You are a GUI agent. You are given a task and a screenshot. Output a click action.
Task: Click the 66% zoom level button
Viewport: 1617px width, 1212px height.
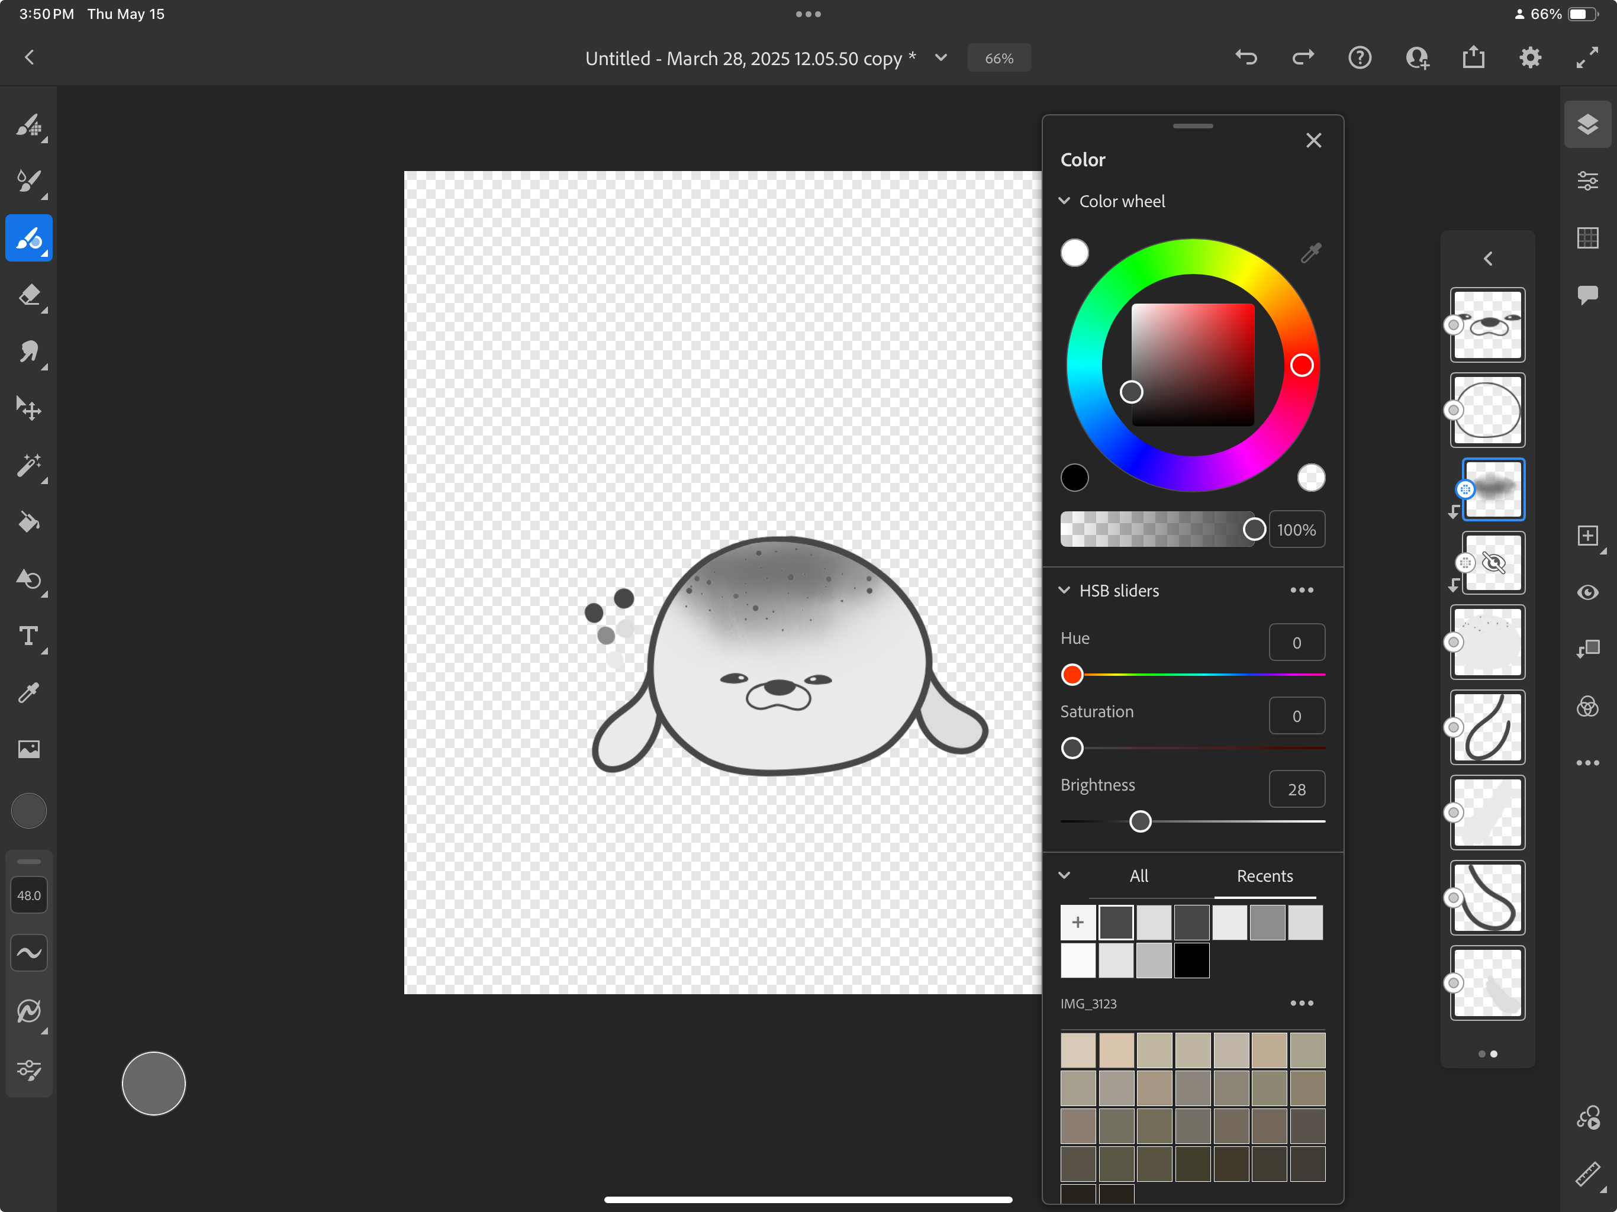click(x=998, y=58)
